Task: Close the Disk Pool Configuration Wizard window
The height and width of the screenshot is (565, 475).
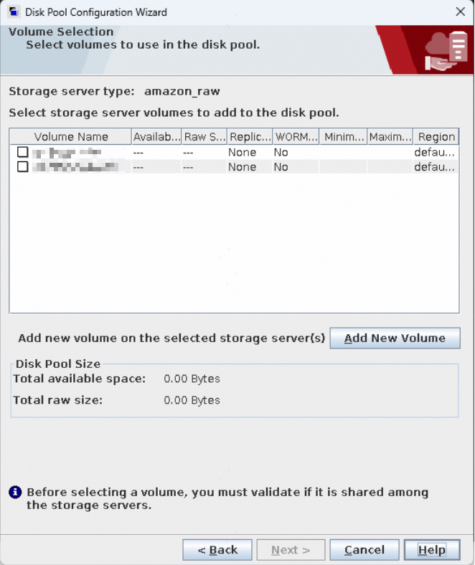Action: point(460,12)
